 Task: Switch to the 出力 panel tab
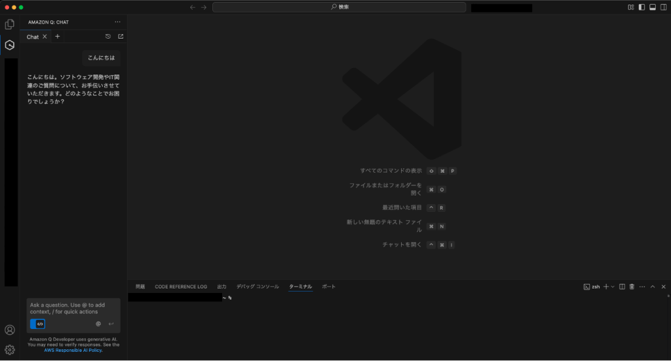click(x=221, y=286)
